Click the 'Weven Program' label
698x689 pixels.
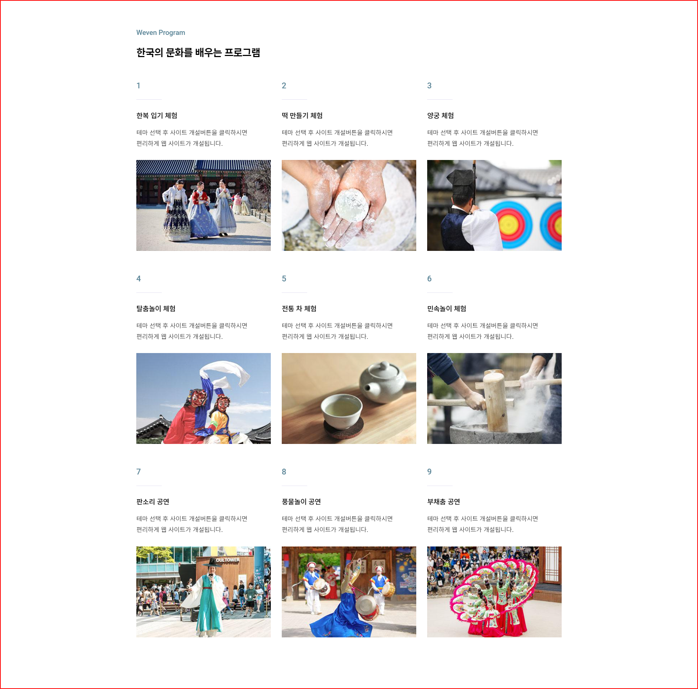[x=161, y=33]
